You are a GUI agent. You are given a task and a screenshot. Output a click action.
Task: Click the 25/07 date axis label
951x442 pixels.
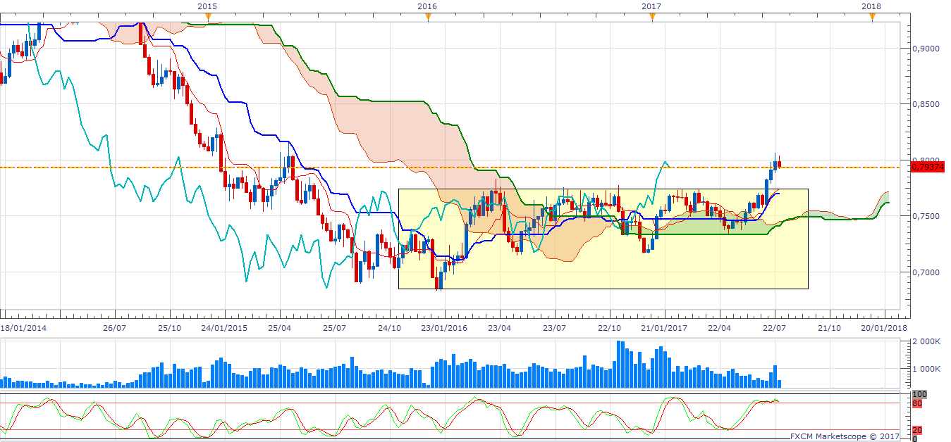tap(335, 328)
